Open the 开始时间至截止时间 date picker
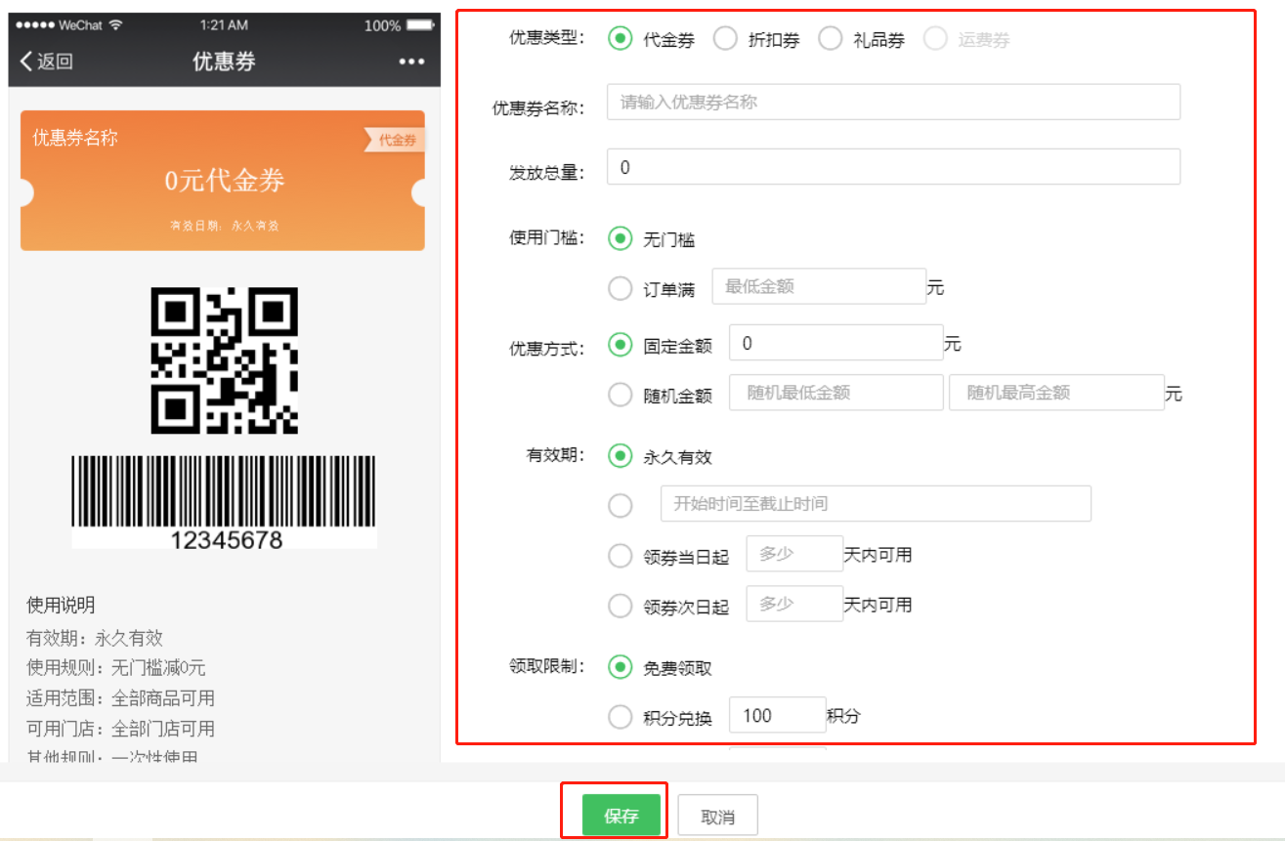This screenshot has height=841, width=1285. [x=876, y=504]
